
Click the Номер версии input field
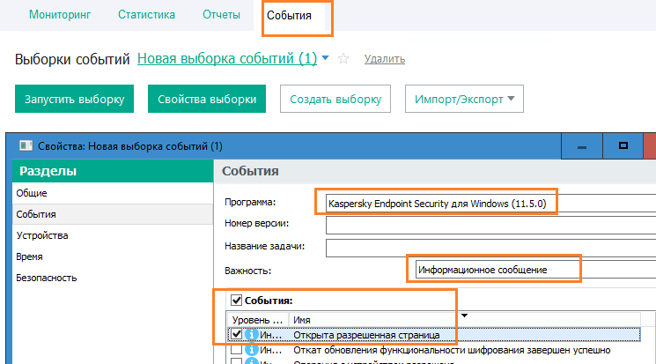tap(490, 225)
